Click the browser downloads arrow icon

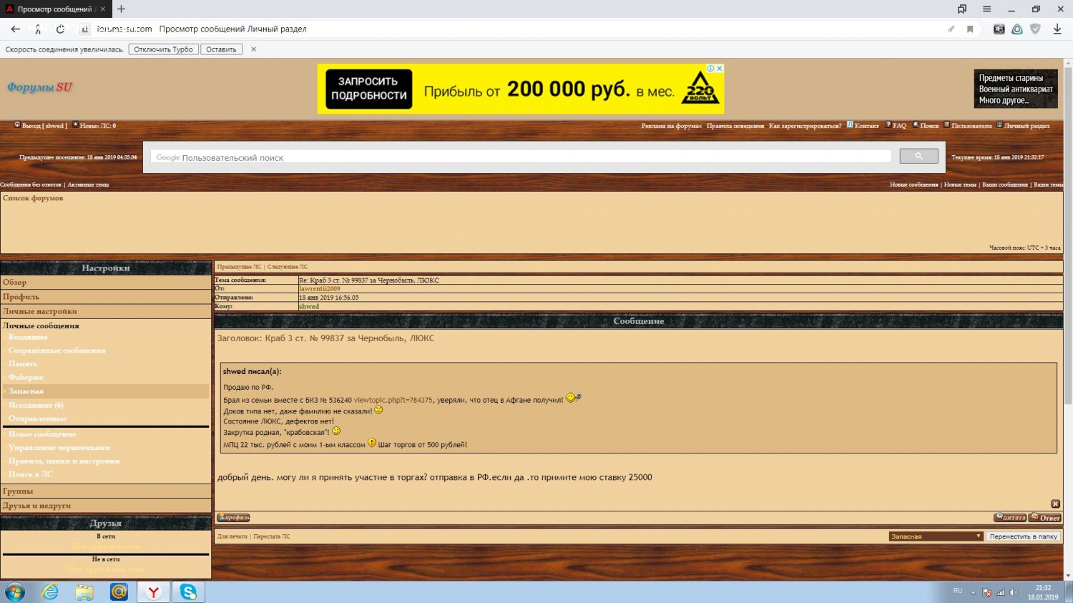tap(1057, 29)
